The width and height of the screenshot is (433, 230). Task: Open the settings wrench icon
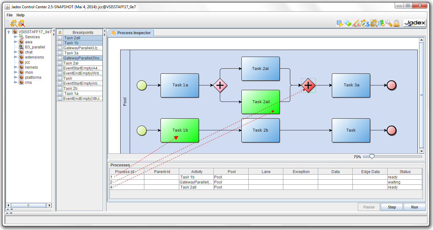coord(389,23)
